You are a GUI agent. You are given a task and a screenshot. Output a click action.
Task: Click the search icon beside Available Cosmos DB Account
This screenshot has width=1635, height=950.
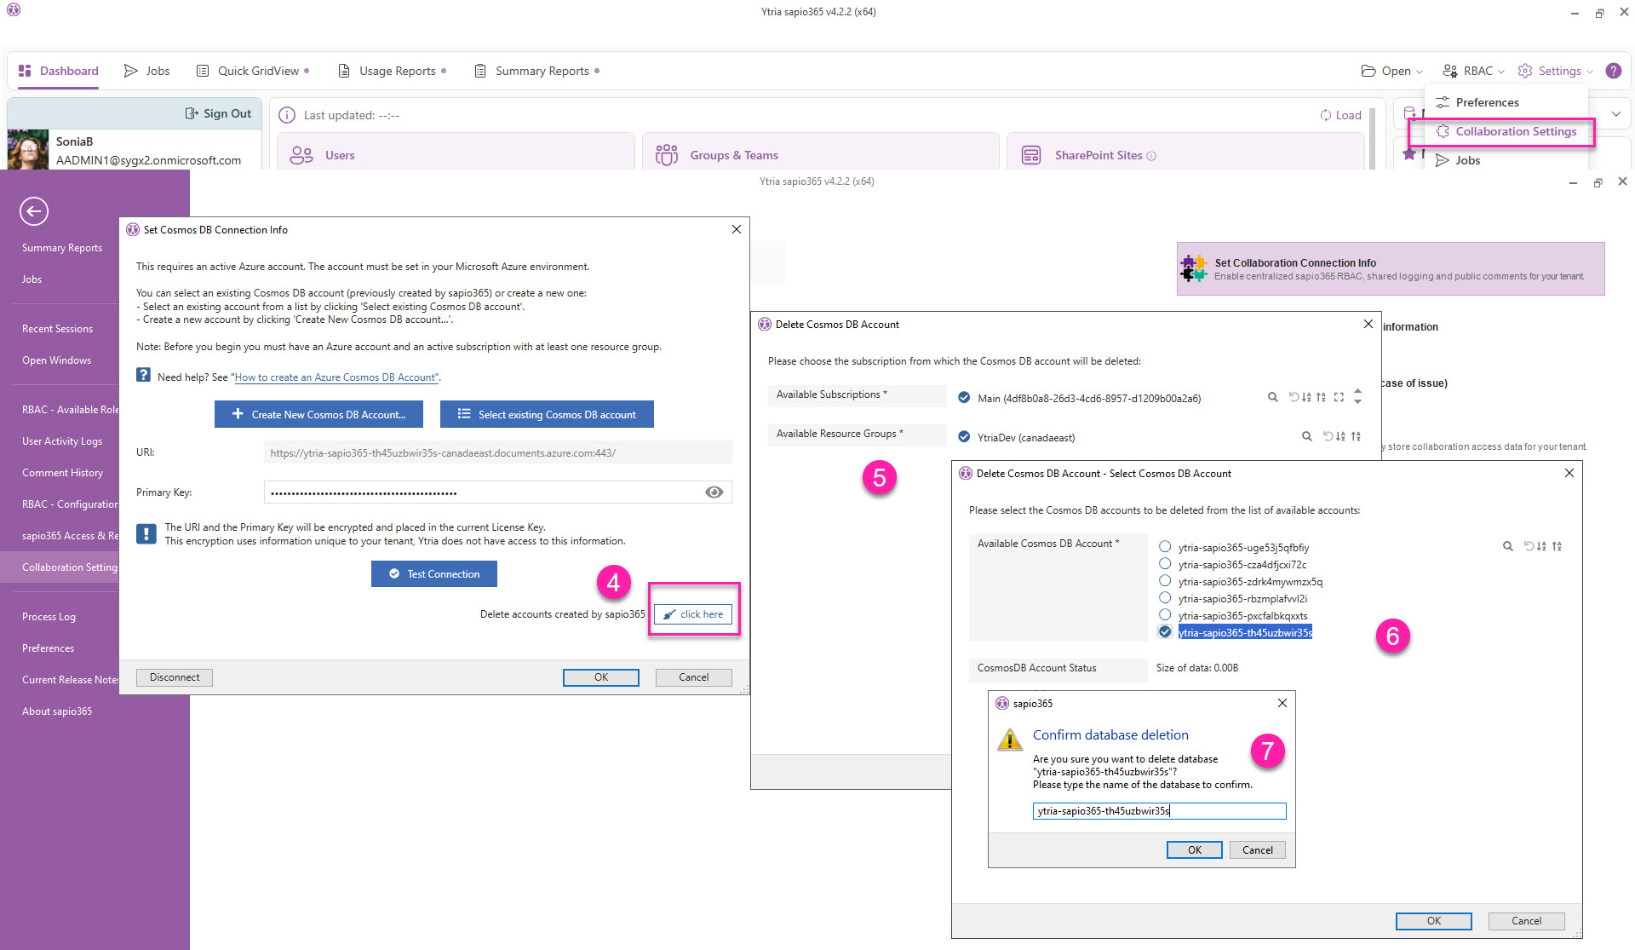click(x=1507, y=547)
